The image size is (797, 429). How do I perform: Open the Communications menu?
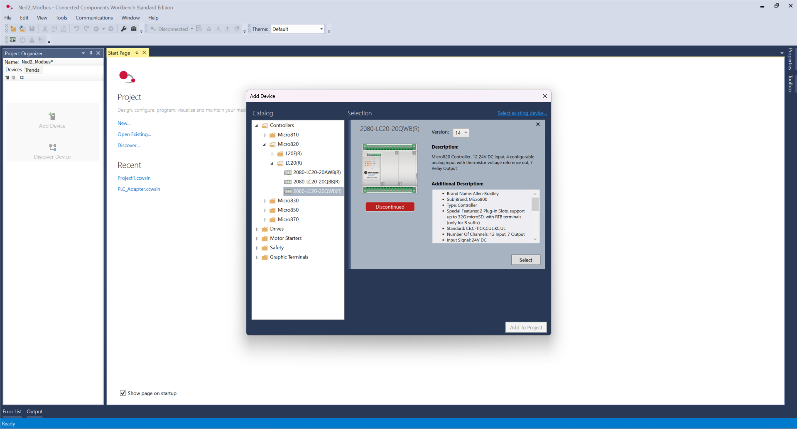coord(94,18)
